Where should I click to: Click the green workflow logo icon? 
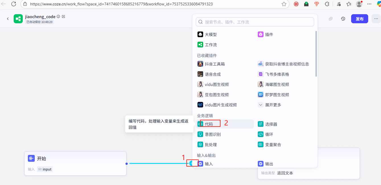(x=18, y=19)
